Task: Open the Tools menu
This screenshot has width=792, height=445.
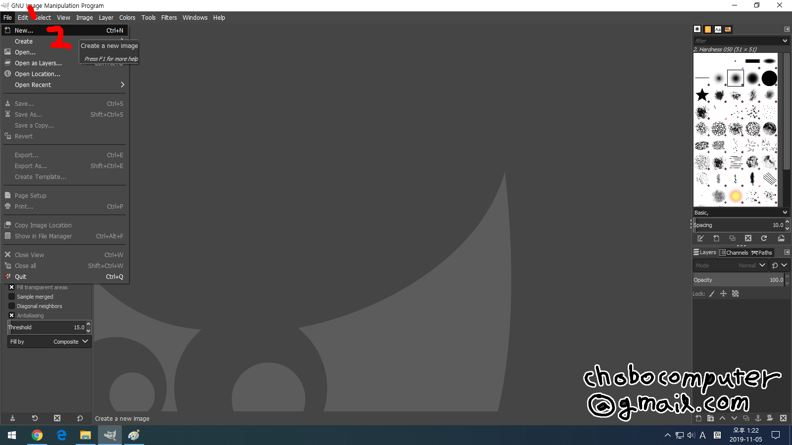Action: click(148, 17)
